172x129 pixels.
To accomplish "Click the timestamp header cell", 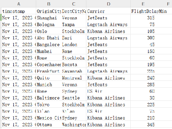I will coord(19,11).
